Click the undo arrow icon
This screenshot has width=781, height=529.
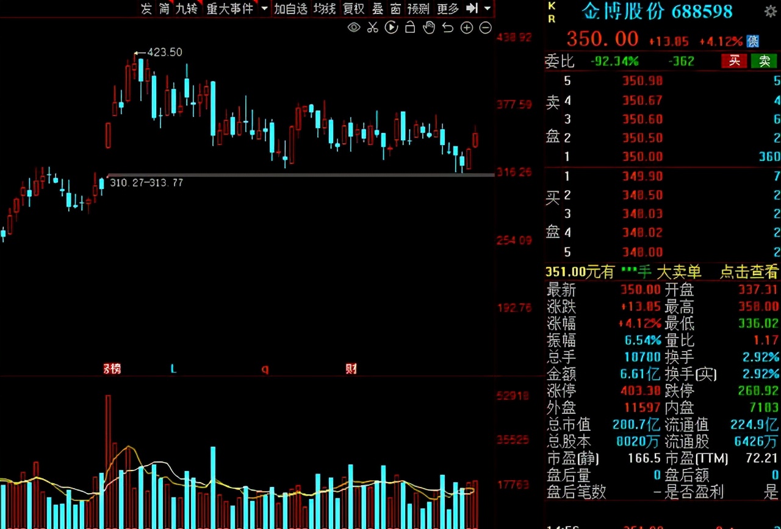[448, 27]
